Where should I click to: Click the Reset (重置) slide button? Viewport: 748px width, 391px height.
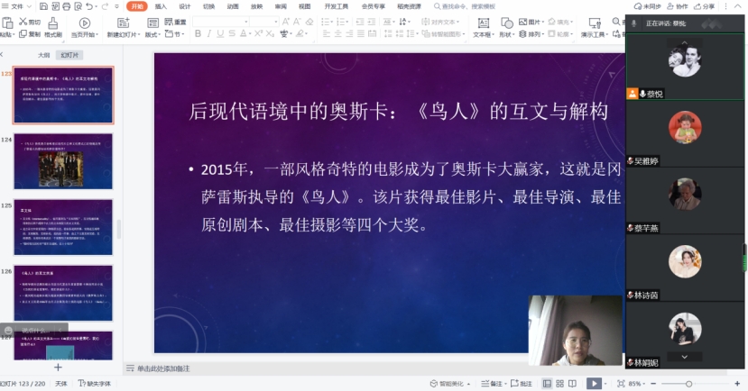coord(175,22)
